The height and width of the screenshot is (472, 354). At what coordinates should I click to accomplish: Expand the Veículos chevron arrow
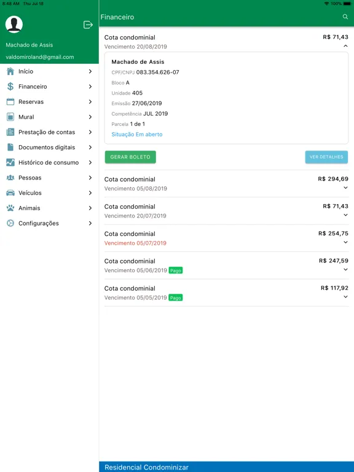click(90, 192)
